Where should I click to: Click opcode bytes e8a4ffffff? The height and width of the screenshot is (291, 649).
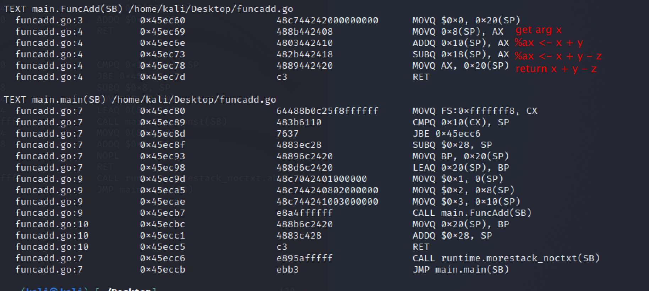(x=304, y=213)
